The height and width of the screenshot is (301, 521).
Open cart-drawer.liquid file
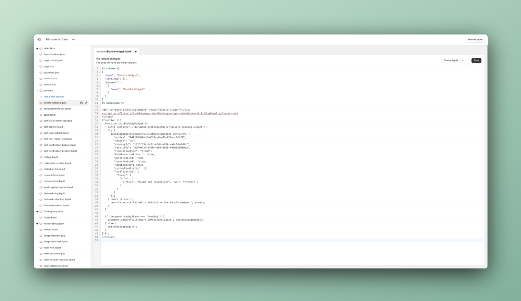click(x=53, y=127)
